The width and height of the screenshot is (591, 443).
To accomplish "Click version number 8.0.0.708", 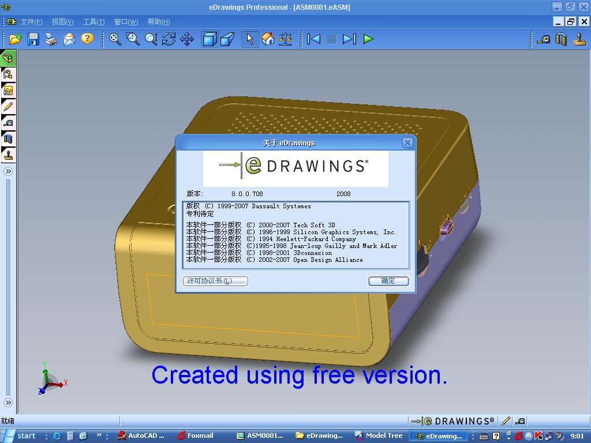I will click(247, 194).
